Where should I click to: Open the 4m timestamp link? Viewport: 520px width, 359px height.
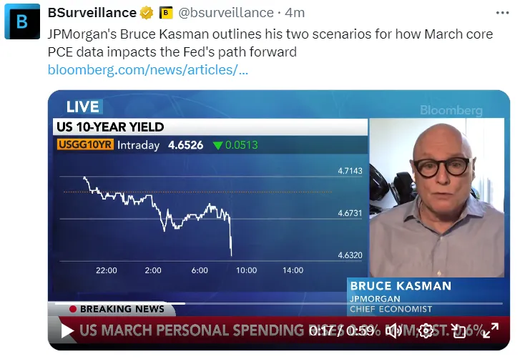pyautogui.click(x=295, y=13)
